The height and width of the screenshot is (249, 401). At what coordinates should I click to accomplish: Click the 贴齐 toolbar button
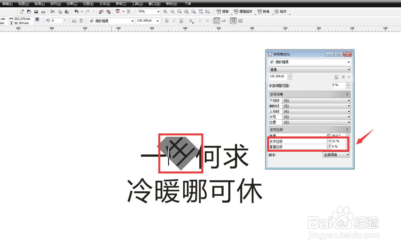click(280, 11)
